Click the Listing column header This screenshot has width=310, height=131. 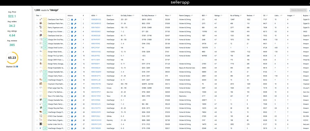(x=277, y=15)
